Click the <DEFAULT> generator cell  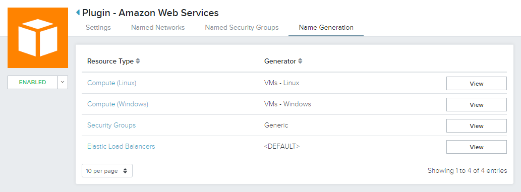pos(282,146)
